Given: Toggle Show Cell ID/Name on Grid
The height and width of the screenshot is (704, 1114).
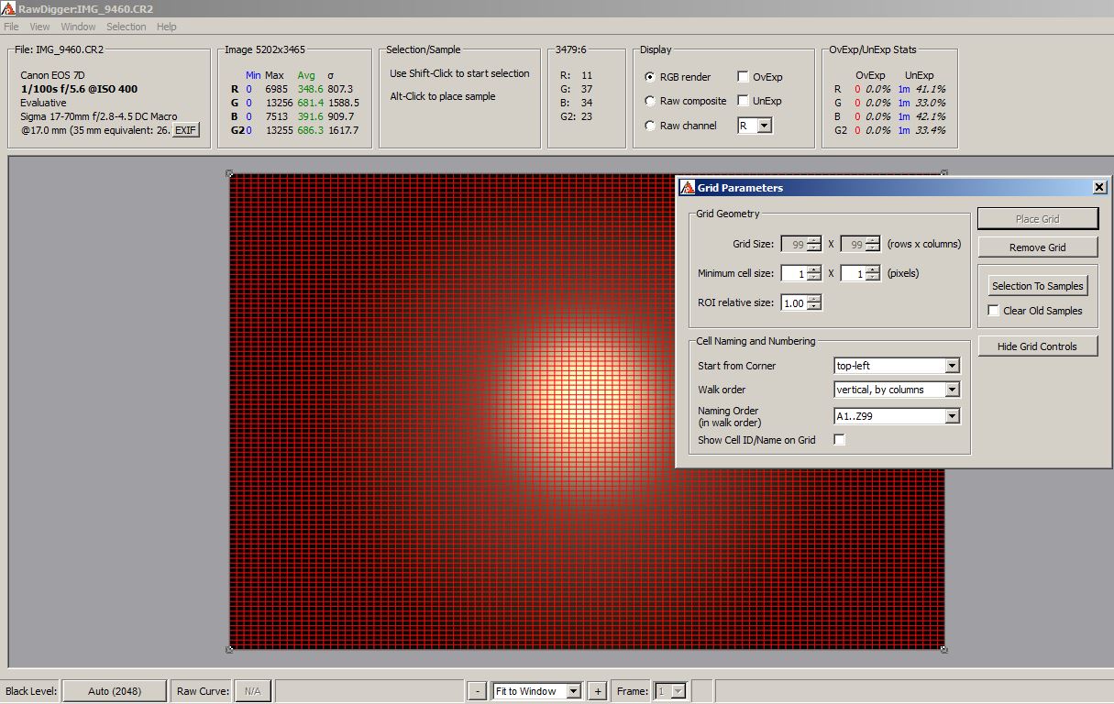Looking at the screenshot, I should [840, 440].
